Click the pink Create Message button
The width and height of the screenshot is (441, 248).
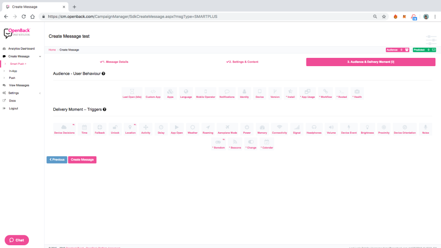pos(82,160)
